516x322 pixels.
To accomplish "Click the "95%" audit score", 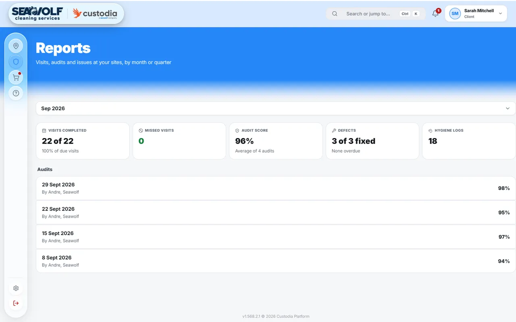I will tap(504, 212).
